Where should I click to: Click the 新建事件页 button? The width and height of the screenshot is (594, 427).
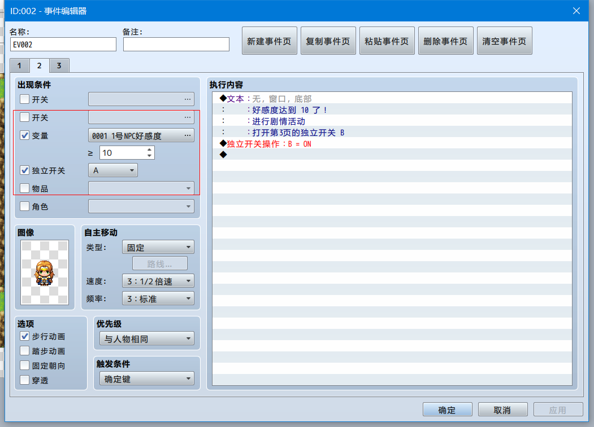270,41
